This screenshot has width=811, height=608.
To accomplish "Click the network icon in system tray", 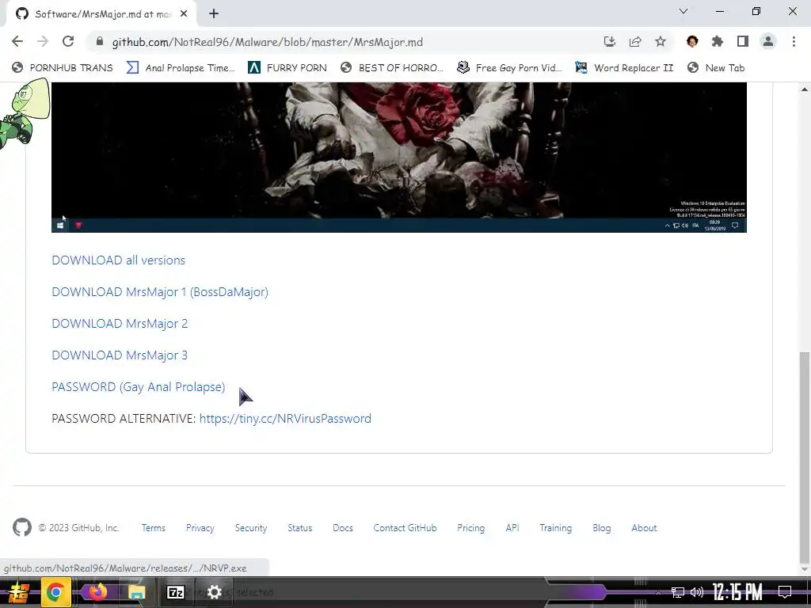I will 678,592.
